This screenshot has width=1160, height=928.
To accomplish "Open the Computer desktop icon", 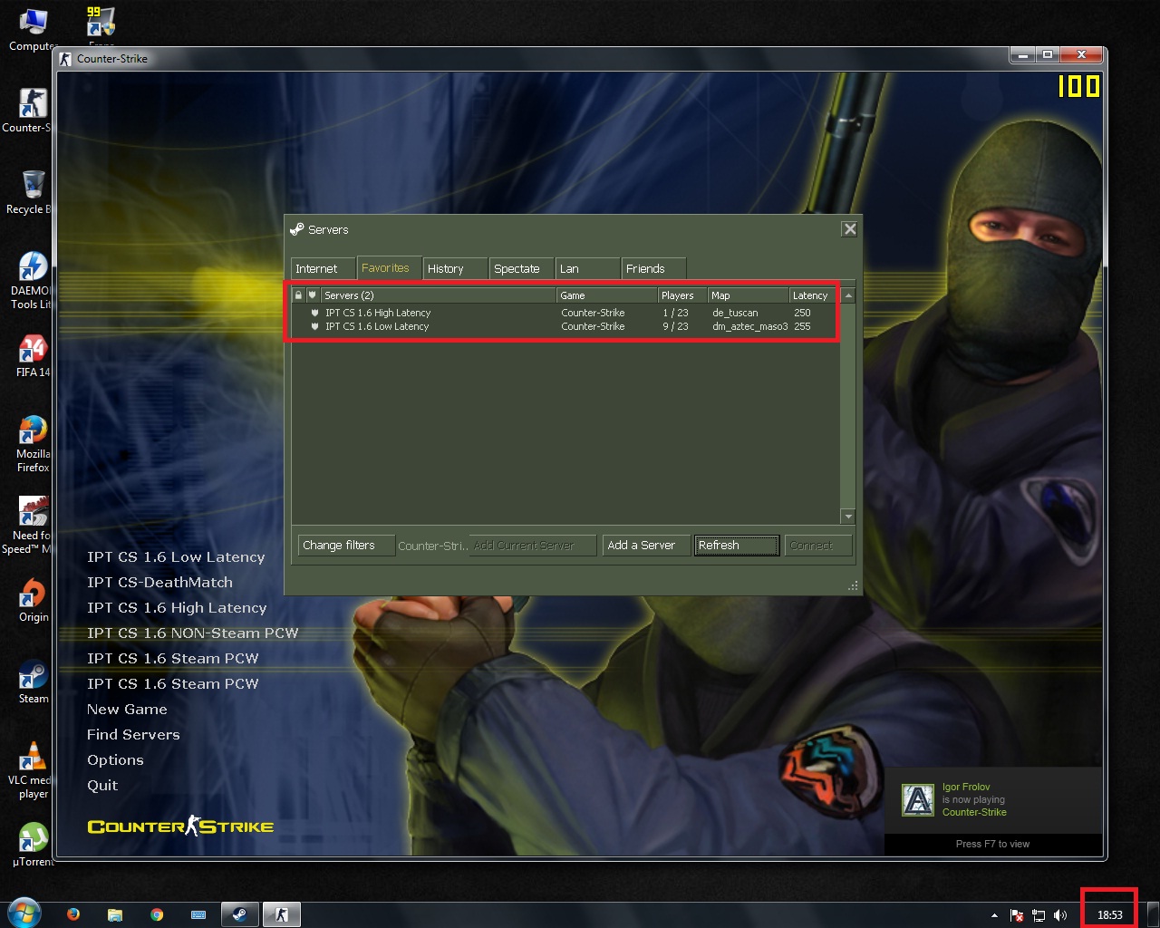I will tap(33, 30).
